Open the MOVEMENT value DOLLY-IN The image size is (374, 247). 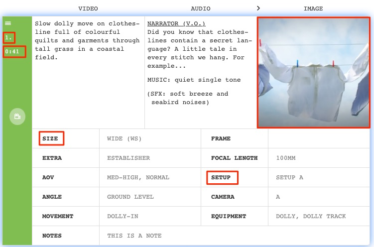point(123,216)
